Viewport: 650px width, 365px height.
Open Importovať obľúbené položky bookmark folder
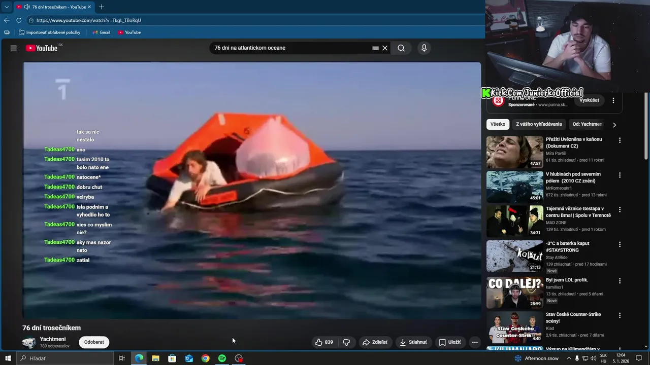pos(50,32)
